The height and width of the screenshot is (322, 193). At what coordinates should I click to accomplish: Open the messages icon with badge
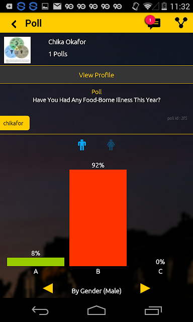(x=153, y=23)
